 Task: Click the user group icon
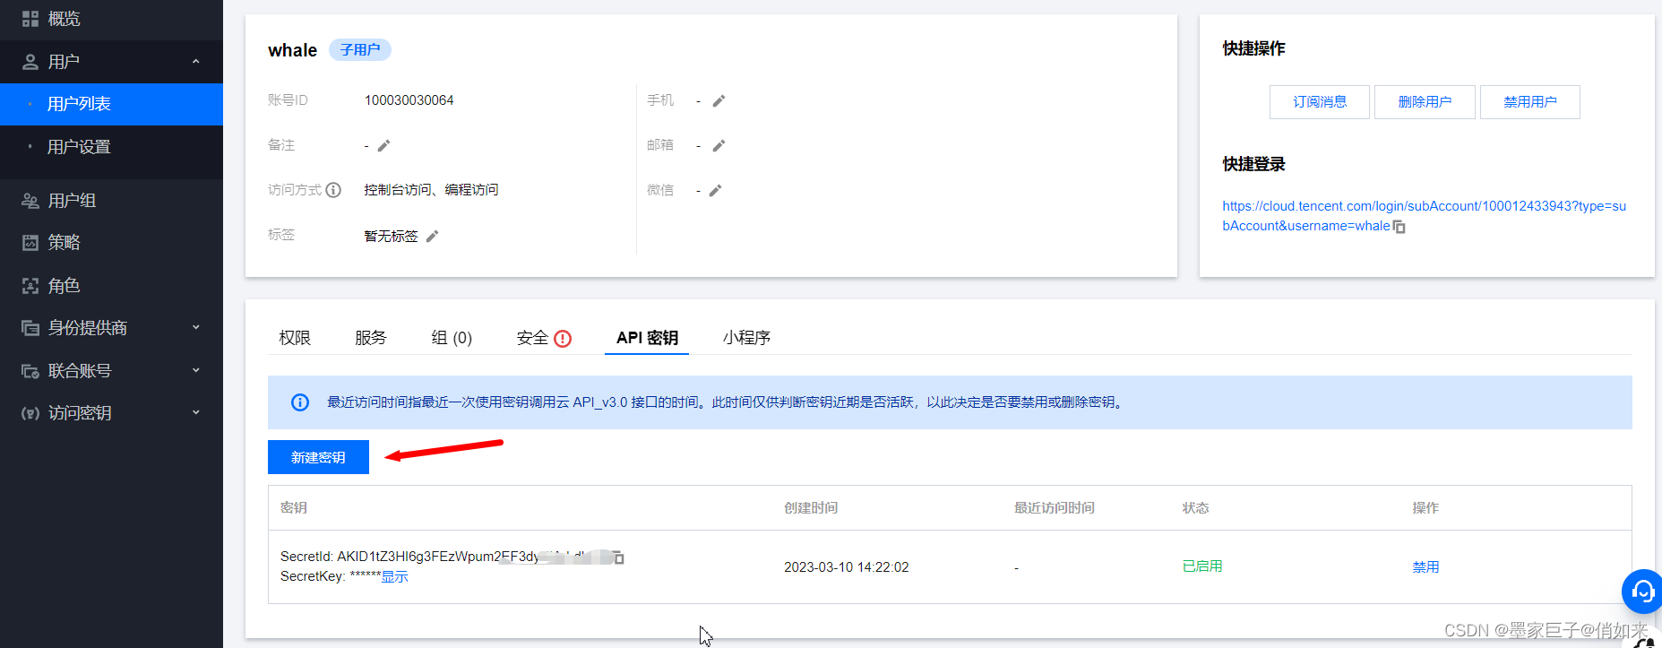tap(30, 201)
